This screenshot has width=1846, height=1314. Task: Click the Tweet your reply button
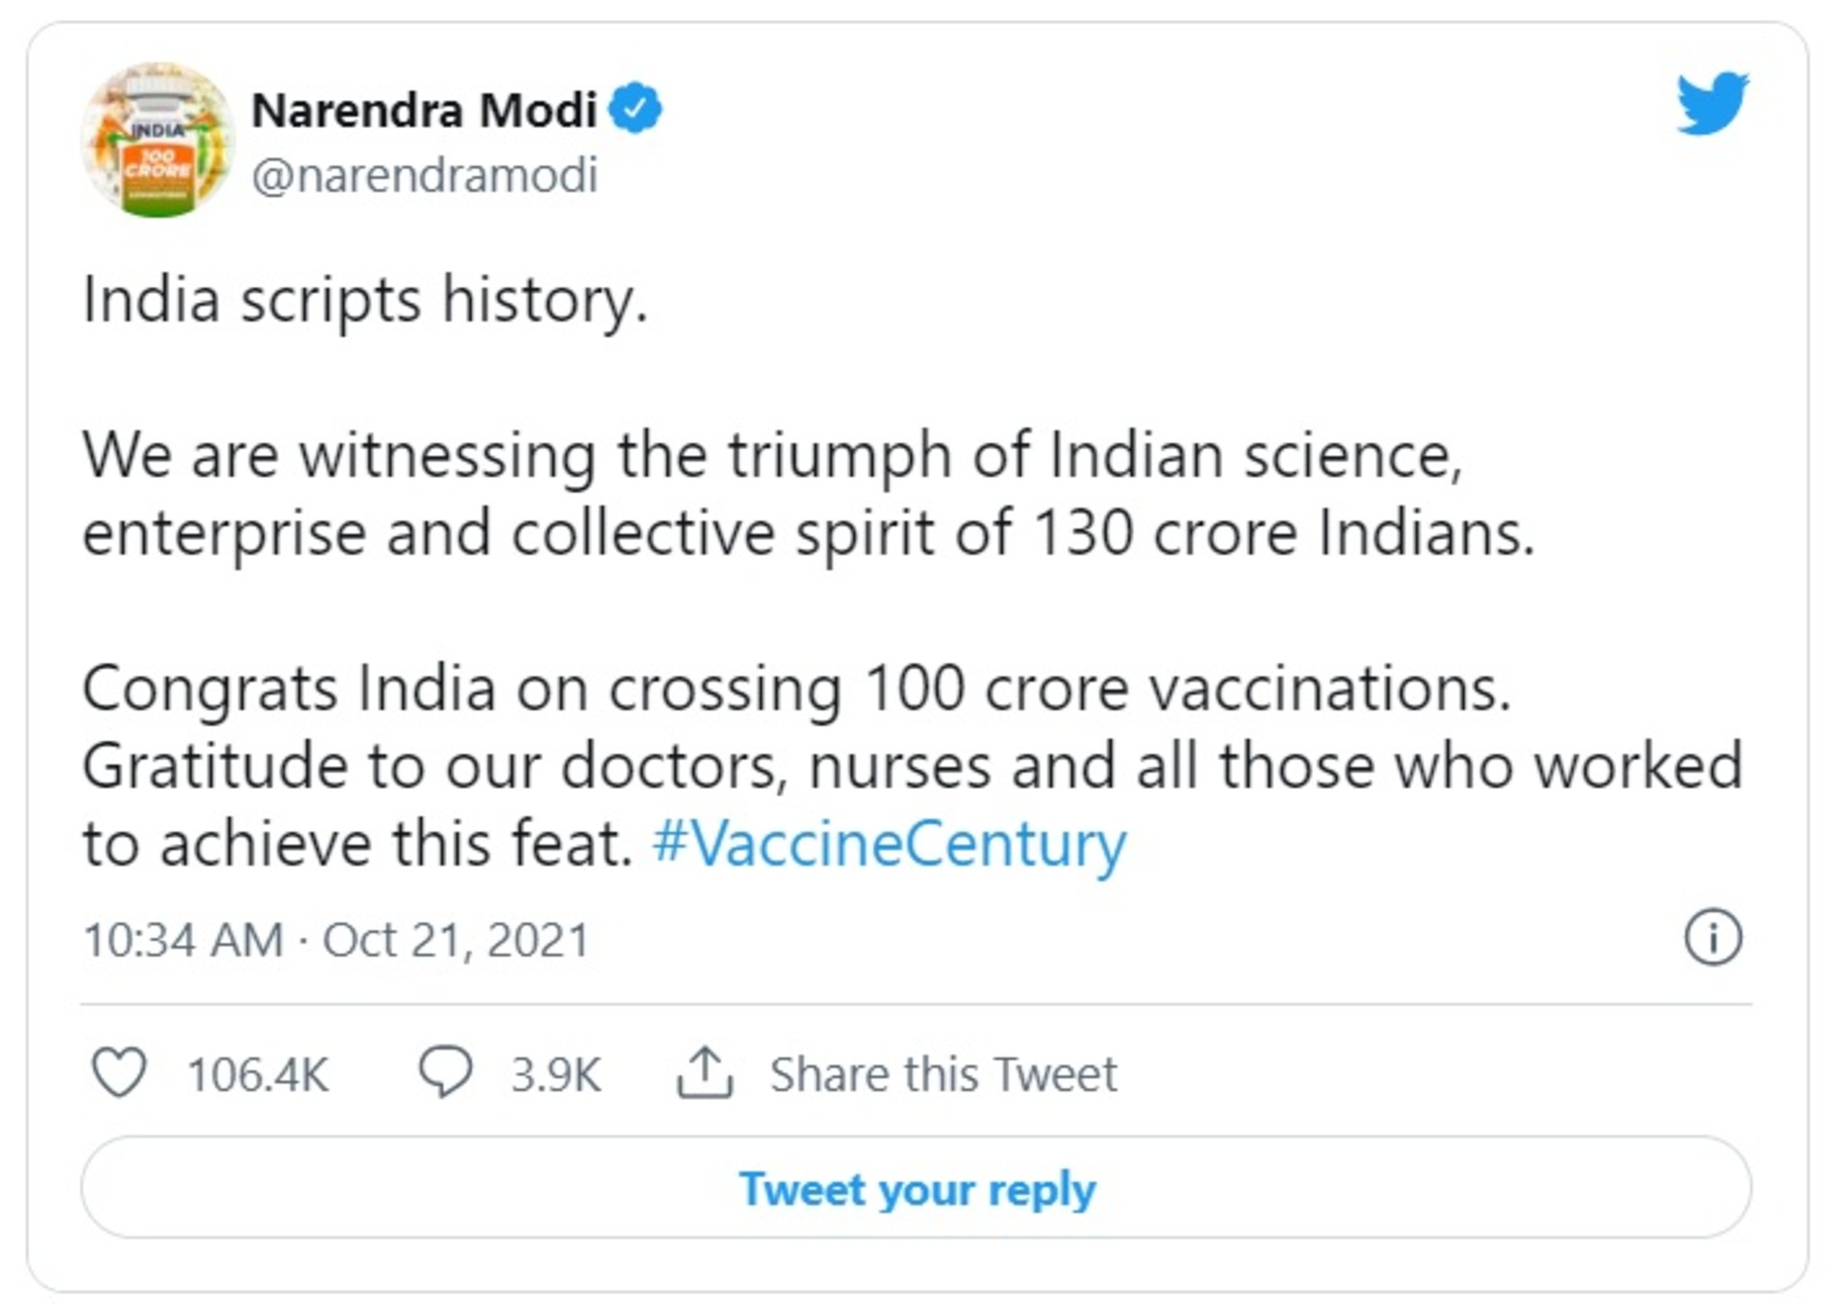pos(920,1188)
